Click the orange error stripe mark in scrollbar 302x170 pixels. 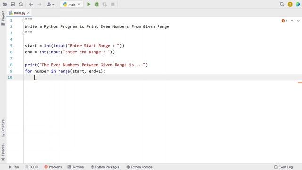point(300,83)
